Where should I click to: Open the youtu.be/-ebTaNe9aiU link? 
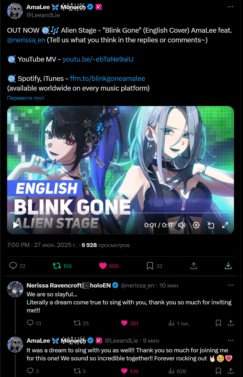pos(98,59)
